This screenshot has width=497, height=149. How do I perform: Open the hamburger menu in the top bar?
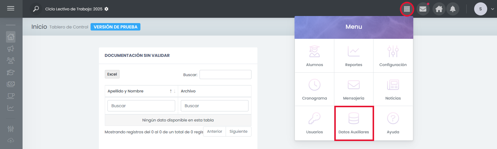[11, 9]
